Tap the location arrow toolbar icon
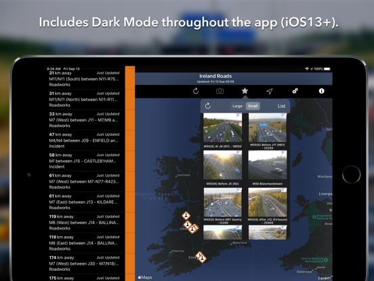This screenshot has width=374, height=281. click(270, 91)
